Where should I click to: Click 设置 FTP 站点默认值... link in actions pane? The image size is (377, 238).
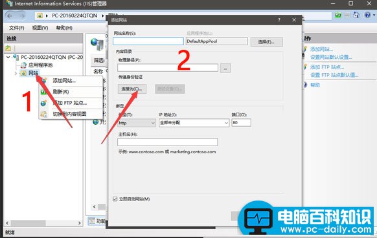[334, 75]
